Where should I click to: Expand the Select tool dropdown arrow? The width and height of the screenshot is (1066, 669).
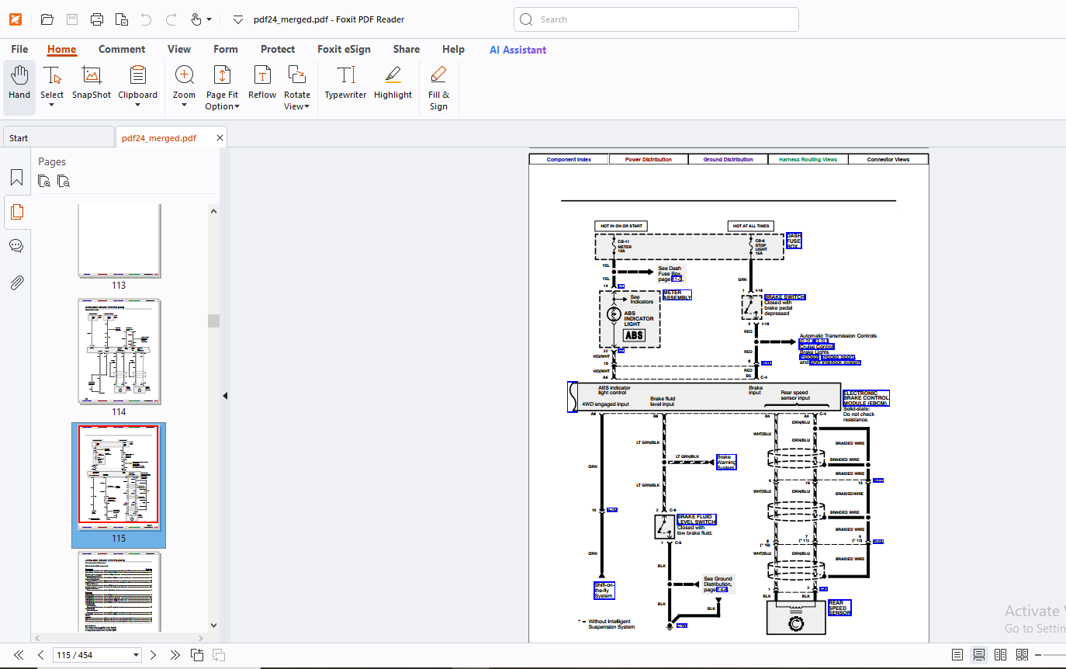click(x=52, y=106)
